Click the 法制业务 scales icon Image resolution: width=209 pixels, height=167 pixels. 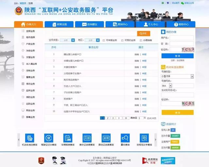pyautogui.click(x=23, y=70)
